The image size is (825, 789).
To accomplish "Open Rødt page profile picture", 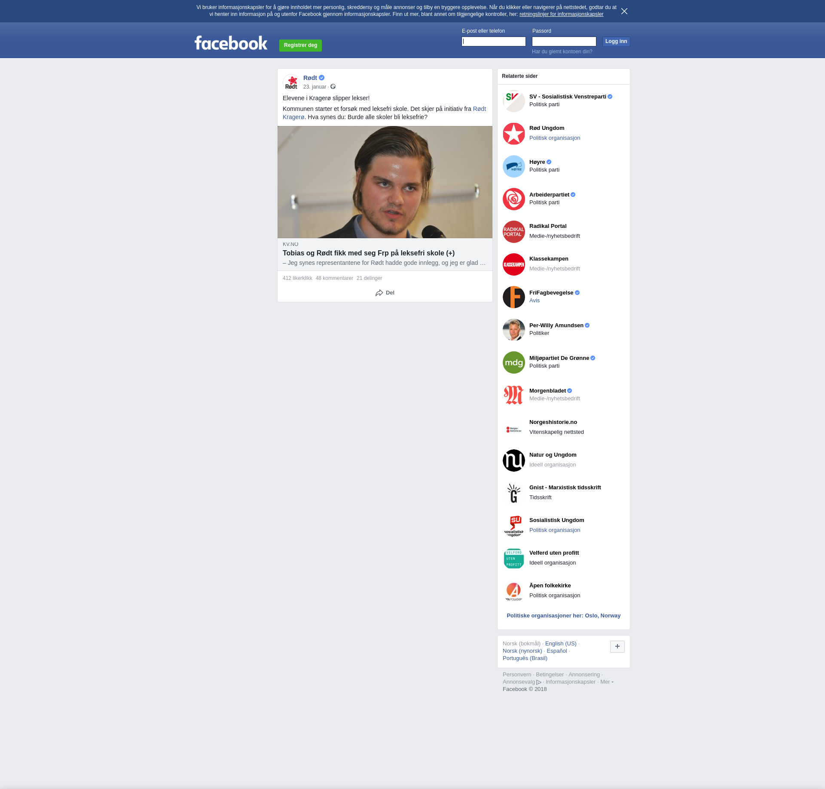I will (291, 82).
